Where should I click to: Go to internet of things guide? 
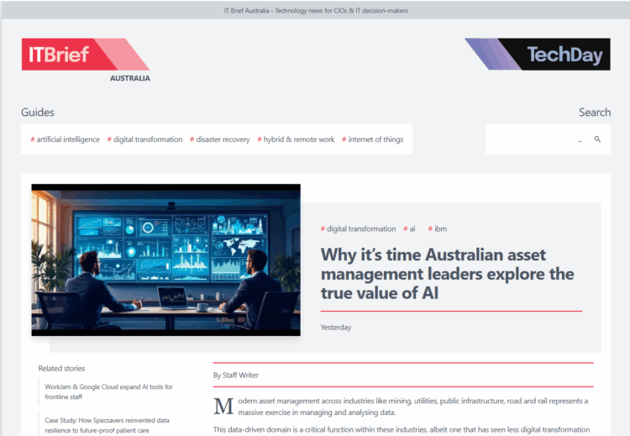click(372, 139)
